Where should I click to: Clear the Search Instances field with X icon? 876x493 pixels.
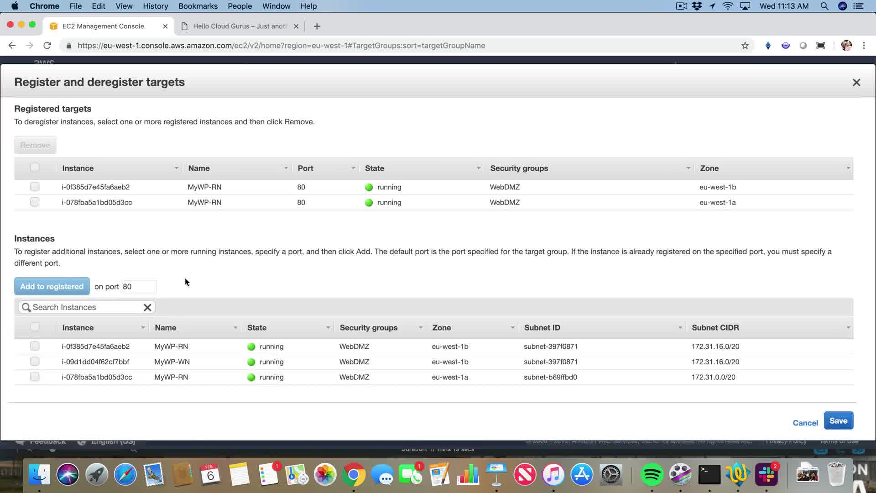pyautogui.click(x=147, y=308)
